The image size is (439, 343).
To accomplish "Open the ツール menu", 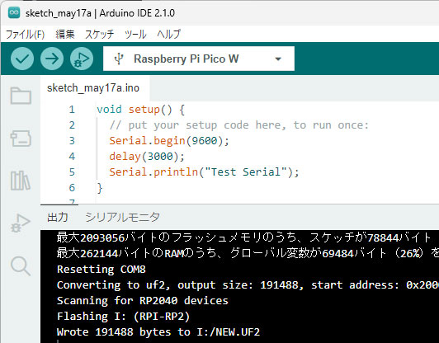I will [x=135, y=35].
